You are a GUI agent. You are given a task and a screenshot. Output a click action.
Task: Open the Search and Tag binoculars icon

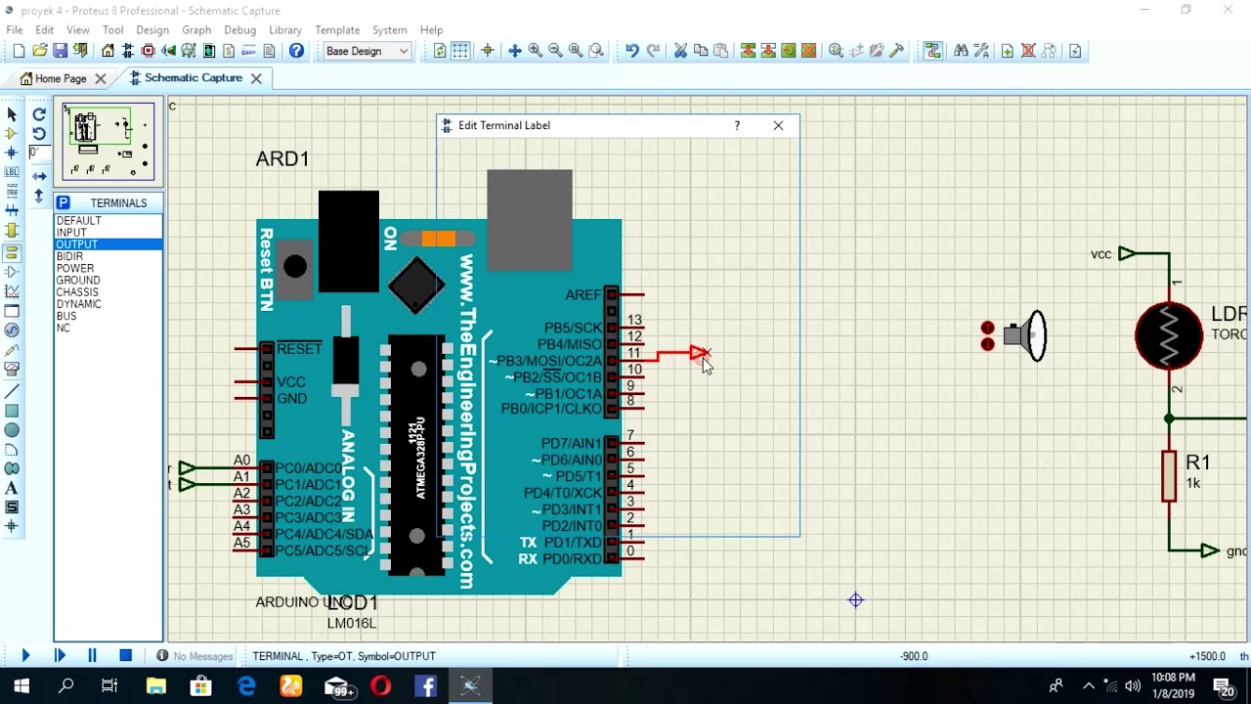click(x=961, y=51)
